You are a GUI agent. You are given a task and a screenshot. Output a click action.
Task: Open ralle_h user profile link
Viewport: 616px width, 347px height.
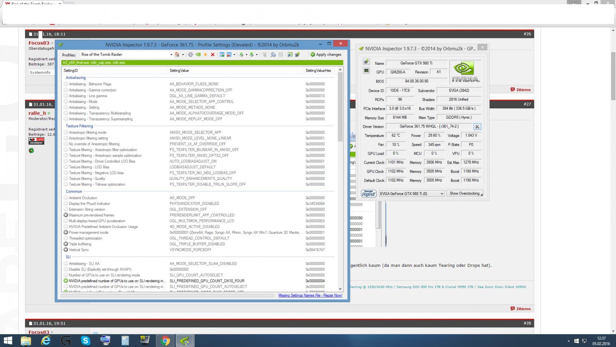point(37,113)
